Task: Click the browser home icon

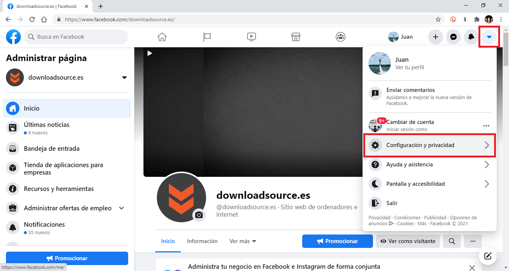Action: coord(44,19)
